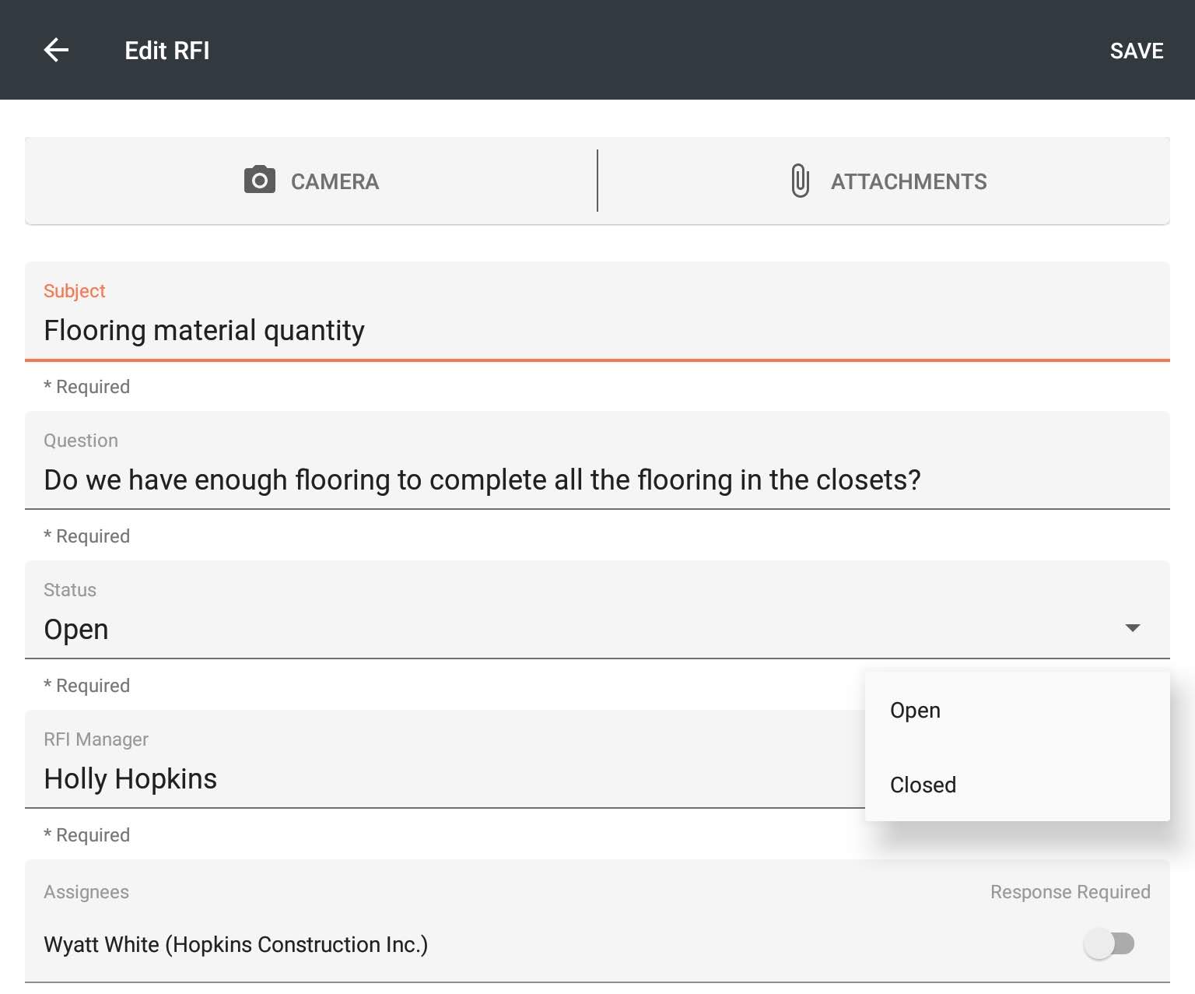Click the Status dropdown arrow
The width and height of the screenshot is (1195, 994).
pyautogui.click(x=1132, y=628)
